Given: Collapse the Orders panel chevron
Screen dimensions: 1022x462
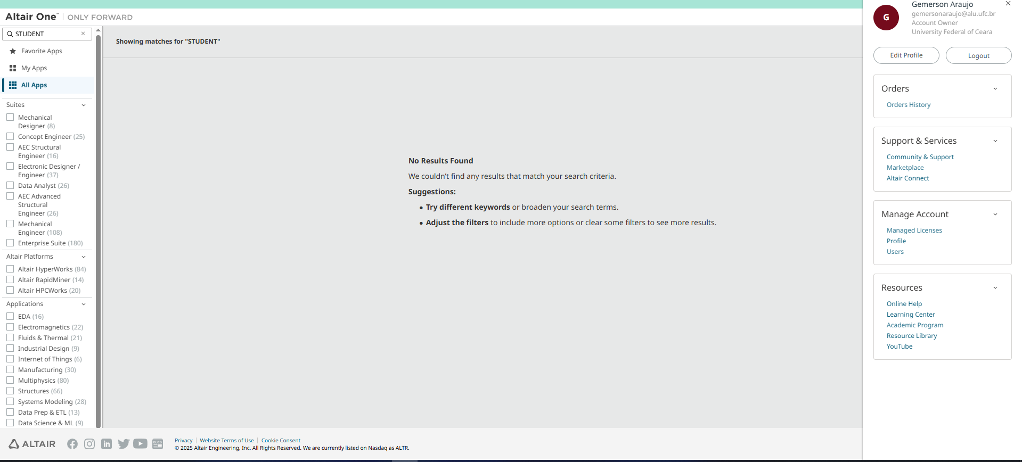Looking at the screenshot, I should pos(995,89).
